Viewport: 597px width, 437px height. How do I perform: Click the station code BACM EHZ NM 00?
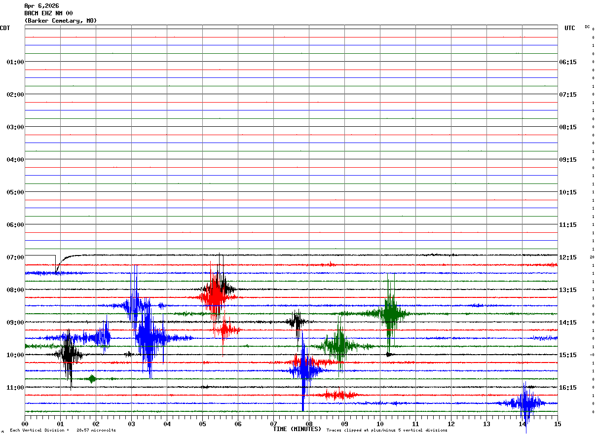(x=48, y=13)
